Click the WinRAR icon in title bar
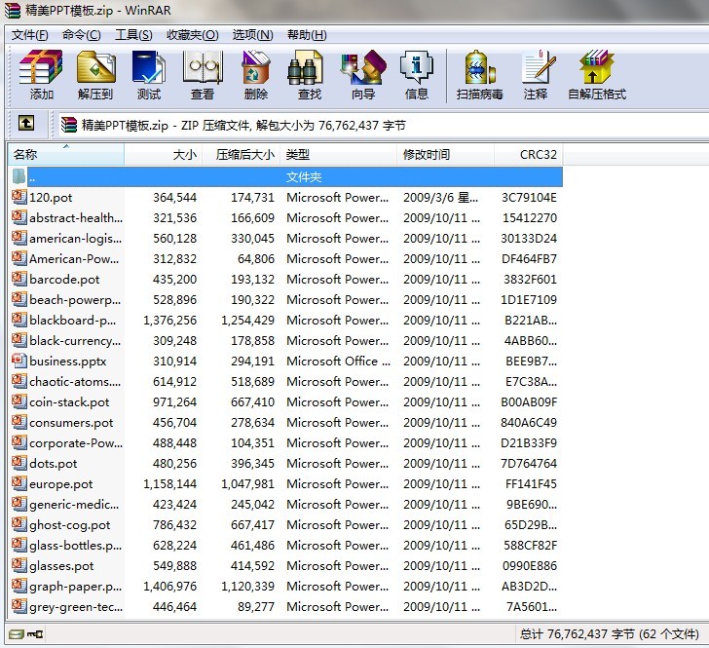The height and width of the screenshot is (648, 709). pyautogui.click(x=13, y=10)
